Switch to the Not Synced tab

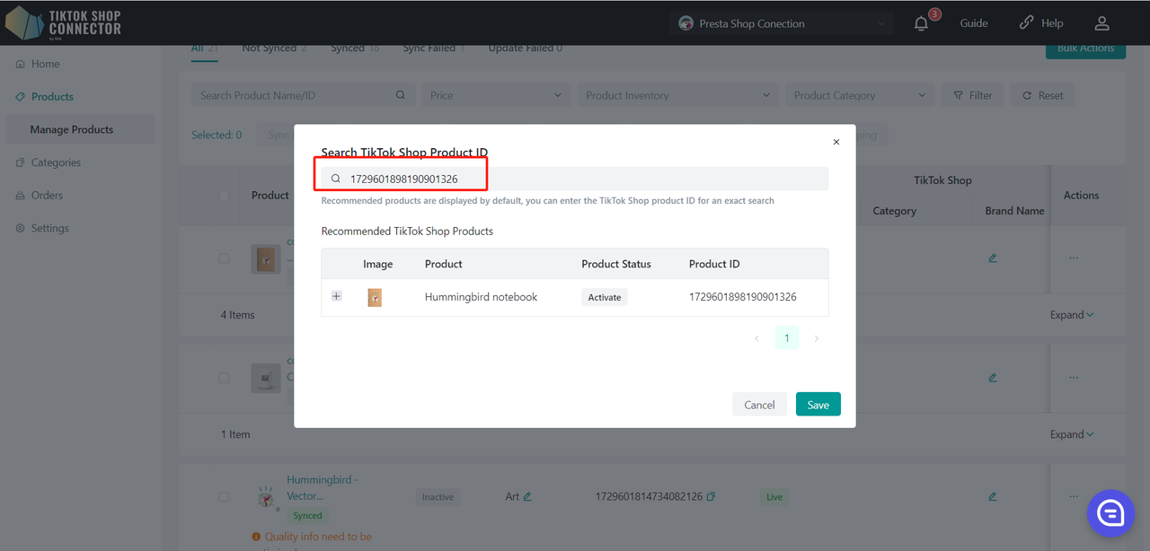(x=274, y=48)
